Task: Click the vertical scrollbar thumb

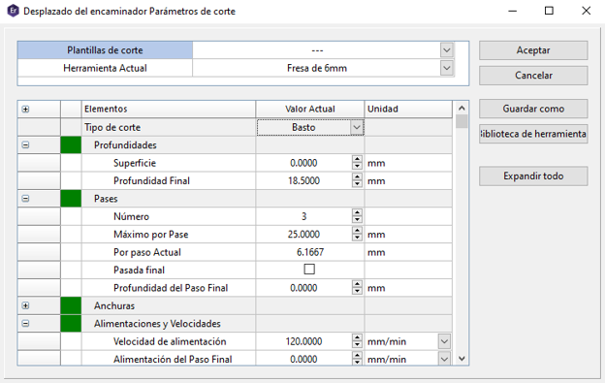Action: click(462, 121)
